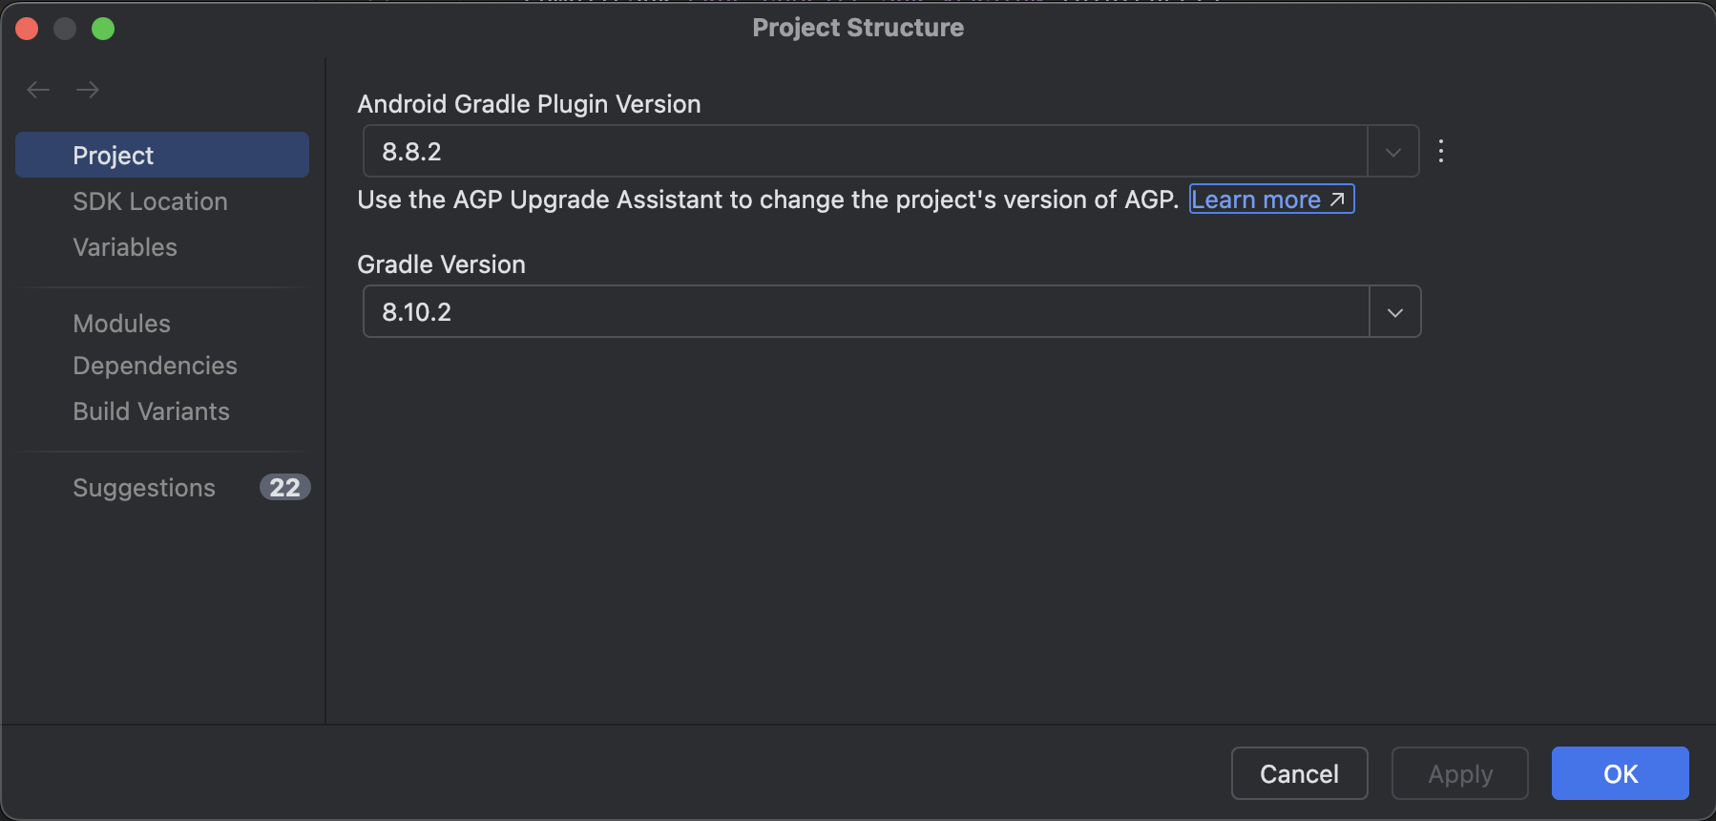The image size is (1716, 821).
Task: Click the Cancel button
Action: (1299, 773)
